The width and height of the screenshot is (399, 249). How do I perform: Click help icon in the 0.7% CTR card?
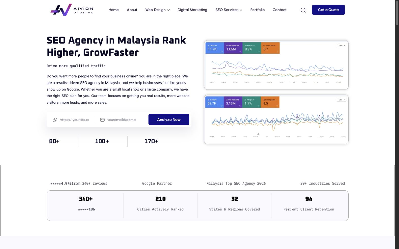pos(259,52)
